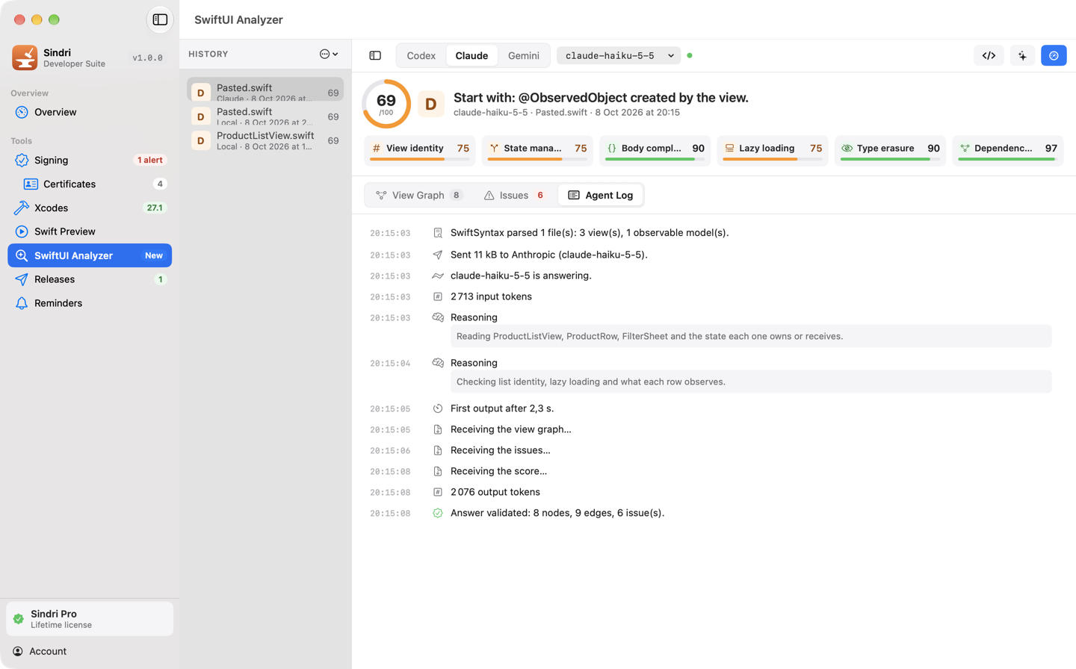The height and width of the screenshot is (669, 1076).
Task: Click the Releases paper plane icon
Action: (x=22, y=279)
